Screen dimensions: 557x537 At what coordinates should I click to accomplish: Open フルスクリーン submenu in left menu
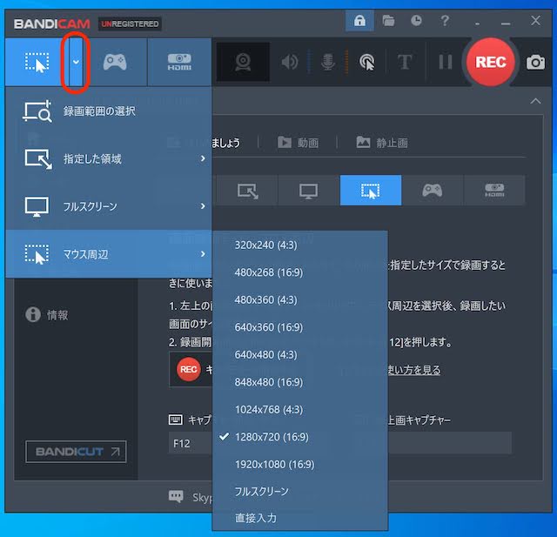(108, 206)
